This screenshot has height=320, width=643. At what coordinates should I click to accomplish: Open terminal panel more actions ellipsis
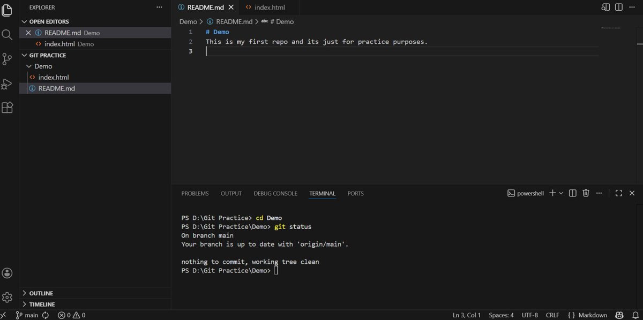(x=600, y=193)
